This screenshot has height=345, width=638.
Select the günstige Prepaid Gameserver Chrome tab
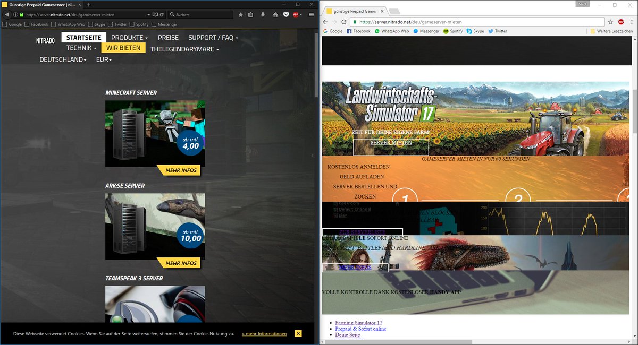(354, 11)
